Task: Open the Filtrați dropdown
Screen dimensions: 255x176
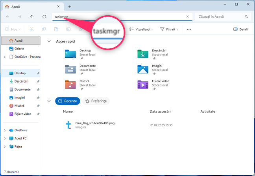Action: click(x=169, y=29)
